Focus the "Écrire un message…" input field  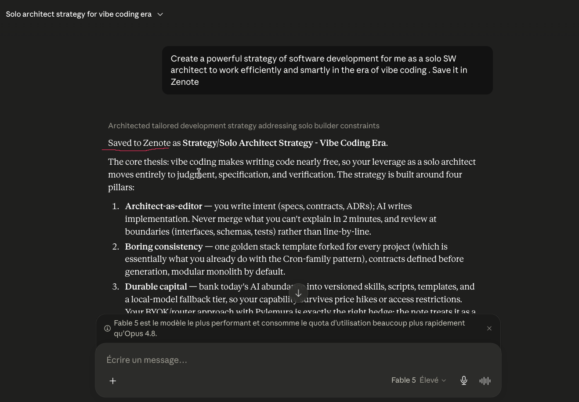[299, 360]
